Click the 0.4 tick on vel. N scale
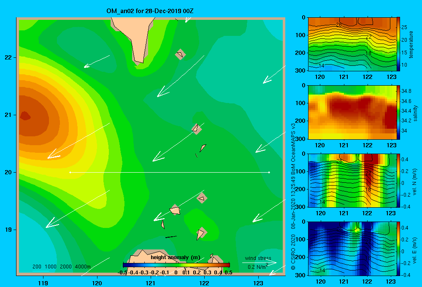This screenshot has height=287, width=422. tap(405, 160)
